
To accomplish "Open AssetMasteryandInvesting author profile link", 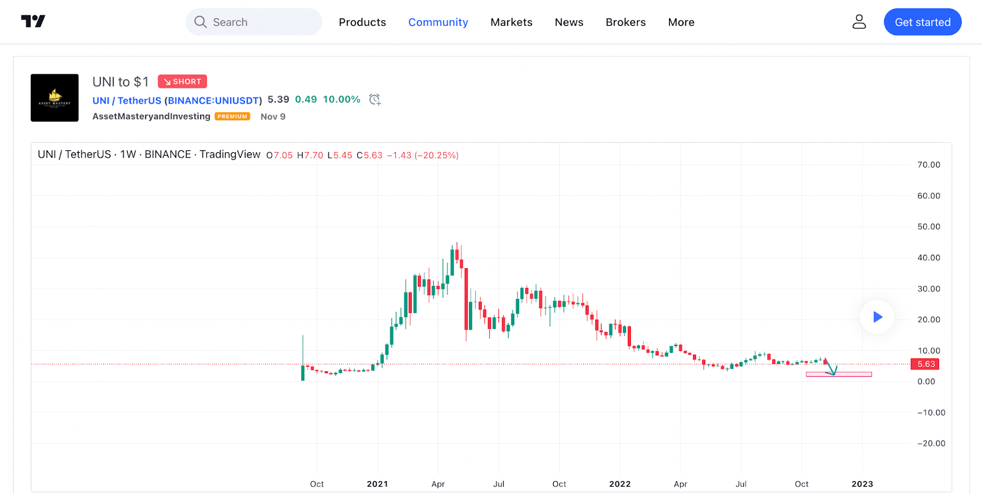I will tap(152, 117).
